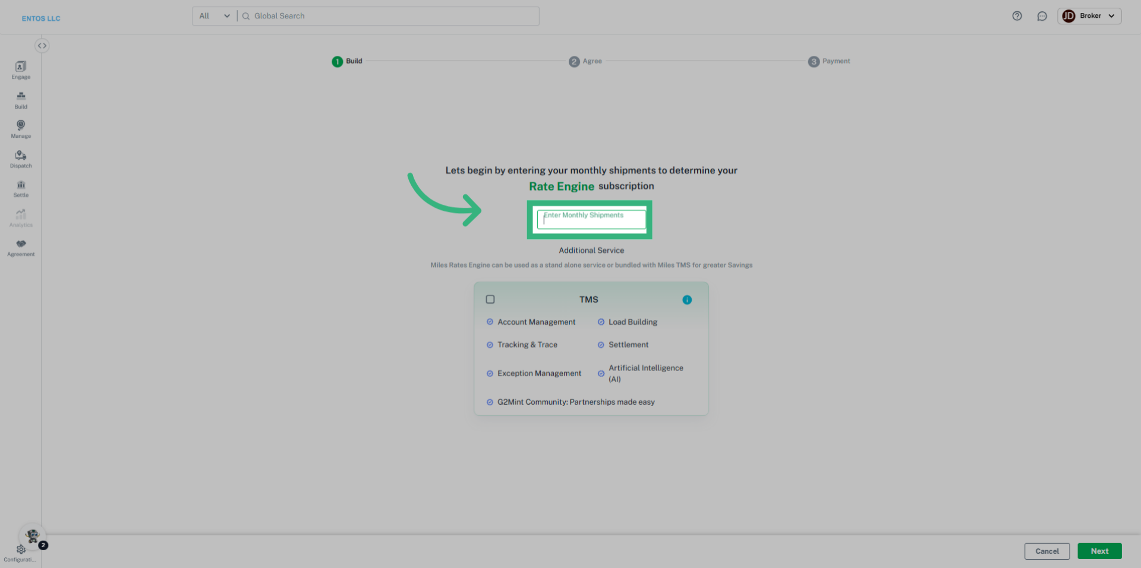Focus the Enter Monthly Shipments field
The width and height of the screenshot is (1141, 568).
(591, 220)
